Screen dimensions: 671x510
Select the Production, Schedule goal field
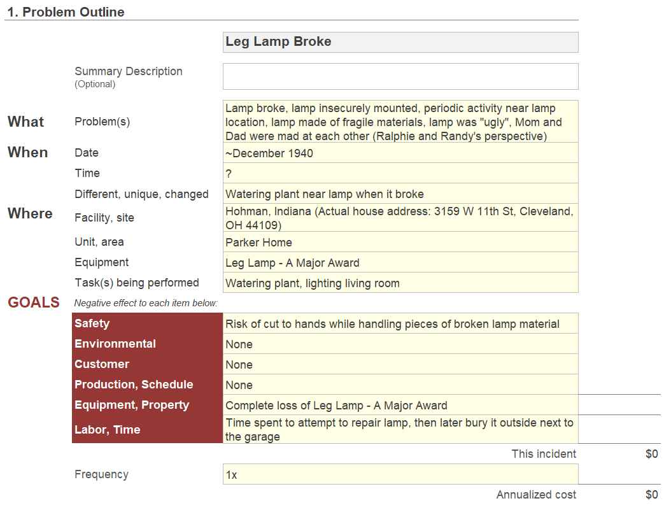pyautogui.click(x=400, y=385)
